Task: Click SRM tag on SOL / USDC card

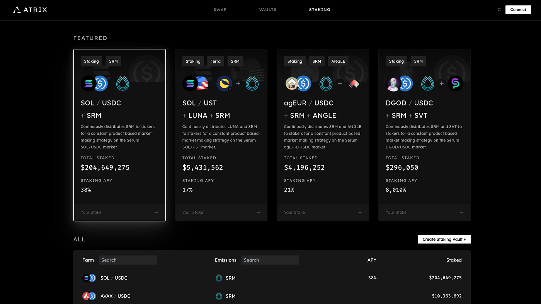Action: click(113, 61)
